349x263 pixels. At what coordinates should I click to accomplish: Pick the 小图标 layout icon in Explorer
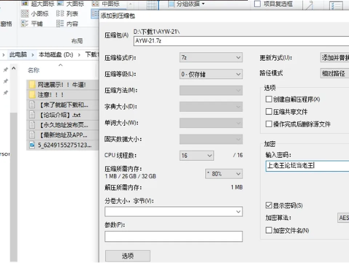coord(25,13)
